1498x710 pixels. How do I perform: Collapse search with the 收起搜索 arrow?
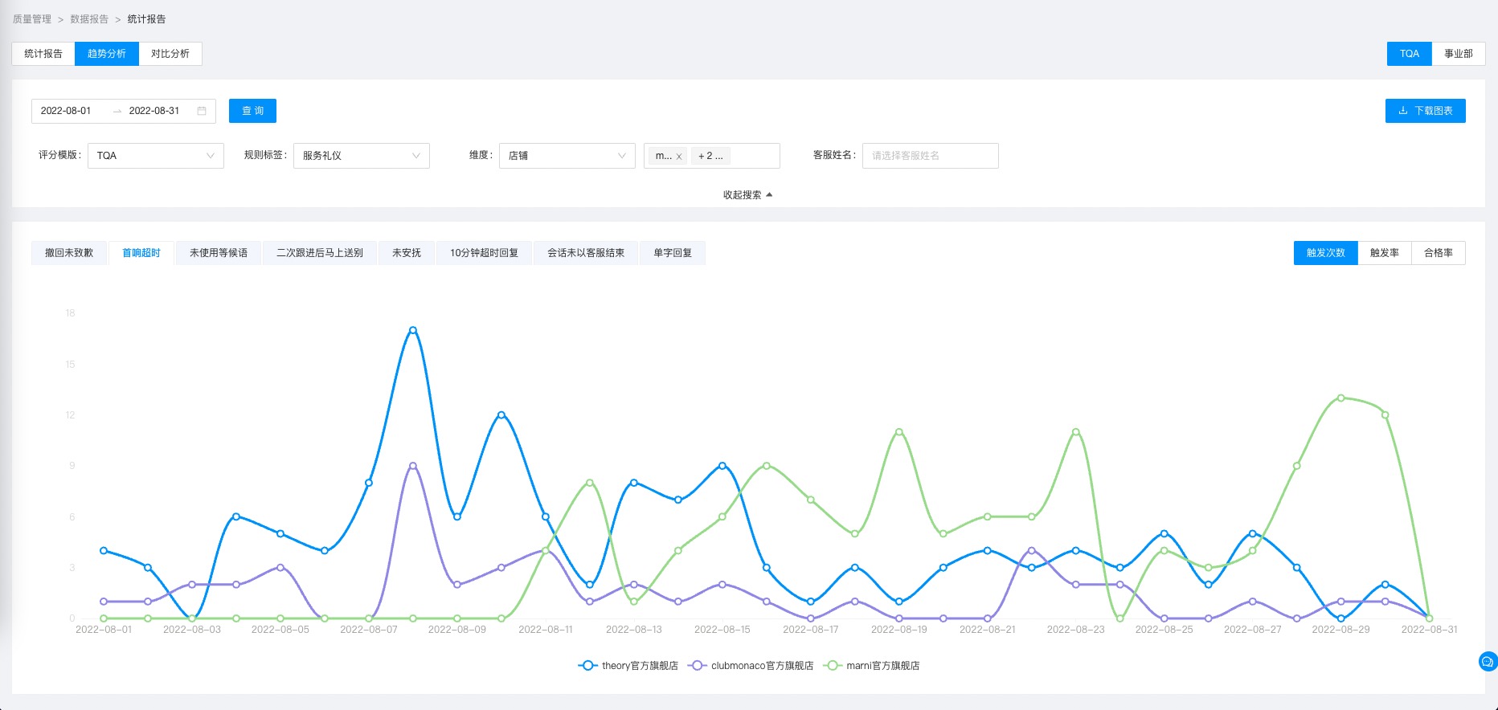pos(769,194)
